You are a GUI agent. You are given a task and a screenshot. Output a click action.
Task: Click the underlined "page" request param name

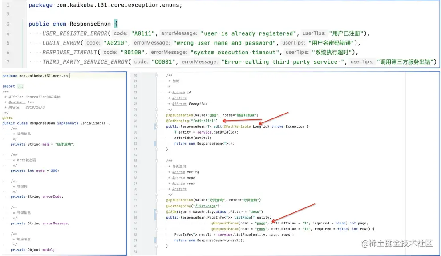pos(261,223)
